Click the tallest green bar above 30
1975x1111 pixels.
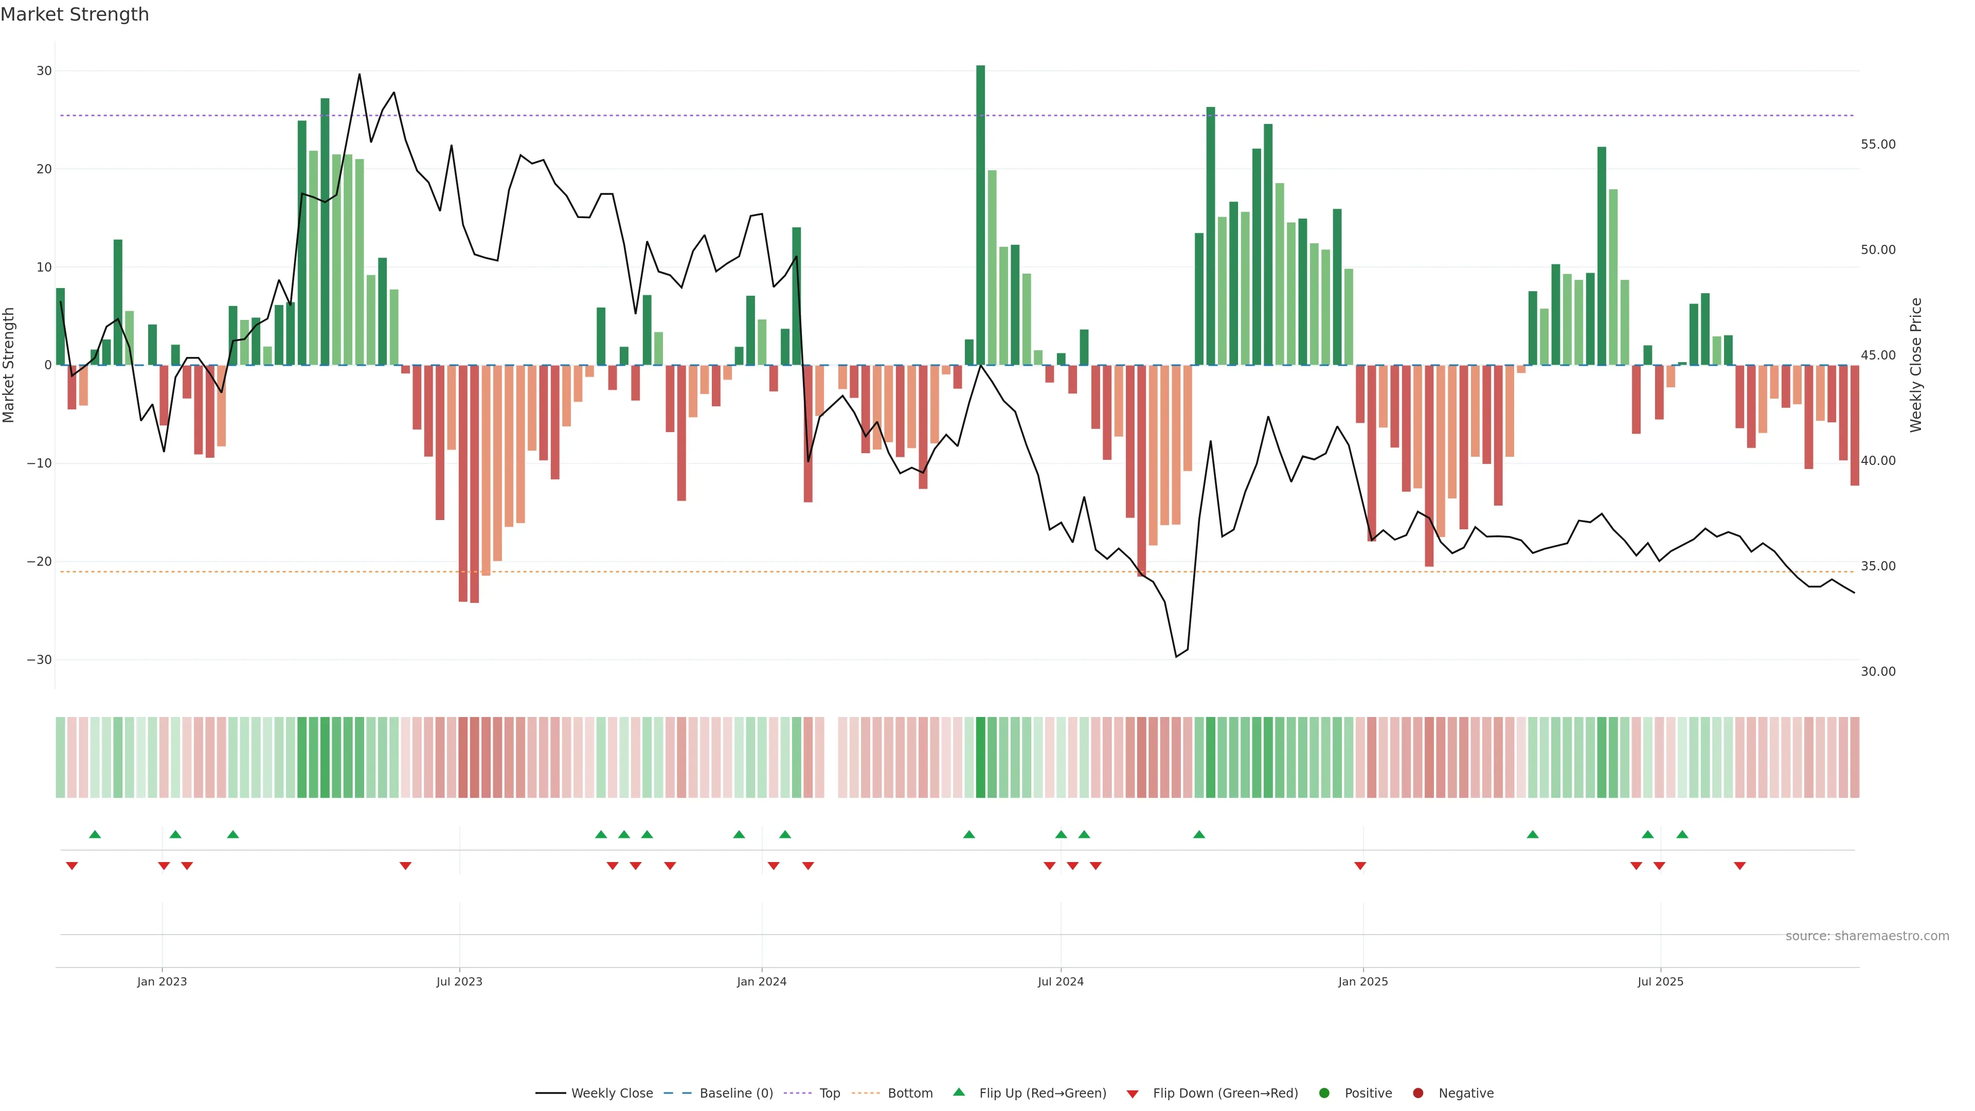click(981, 214)
